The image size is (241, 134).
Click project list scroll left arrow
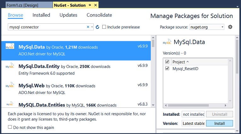(166, 105)
